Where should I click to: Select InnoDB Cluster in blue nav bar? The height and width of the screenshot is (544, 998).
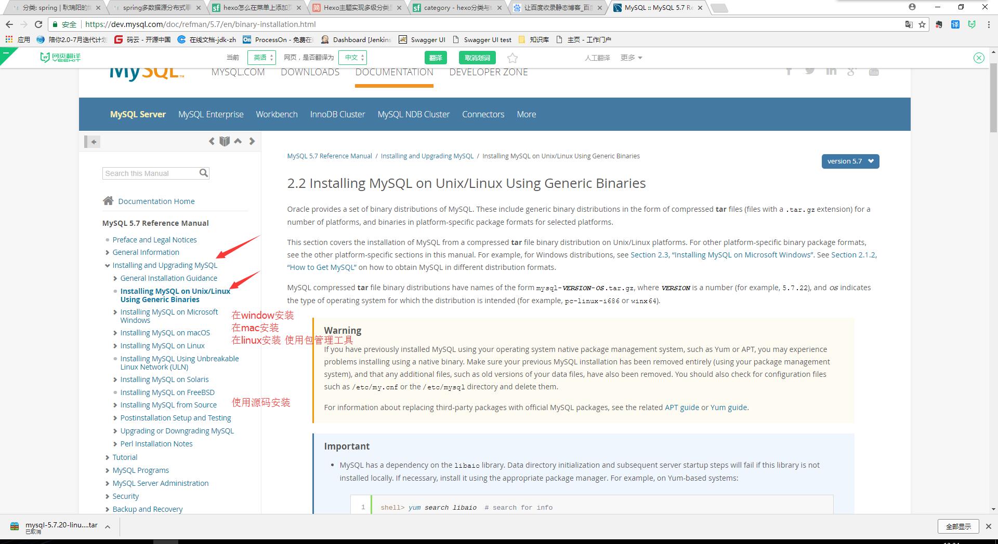338,114
